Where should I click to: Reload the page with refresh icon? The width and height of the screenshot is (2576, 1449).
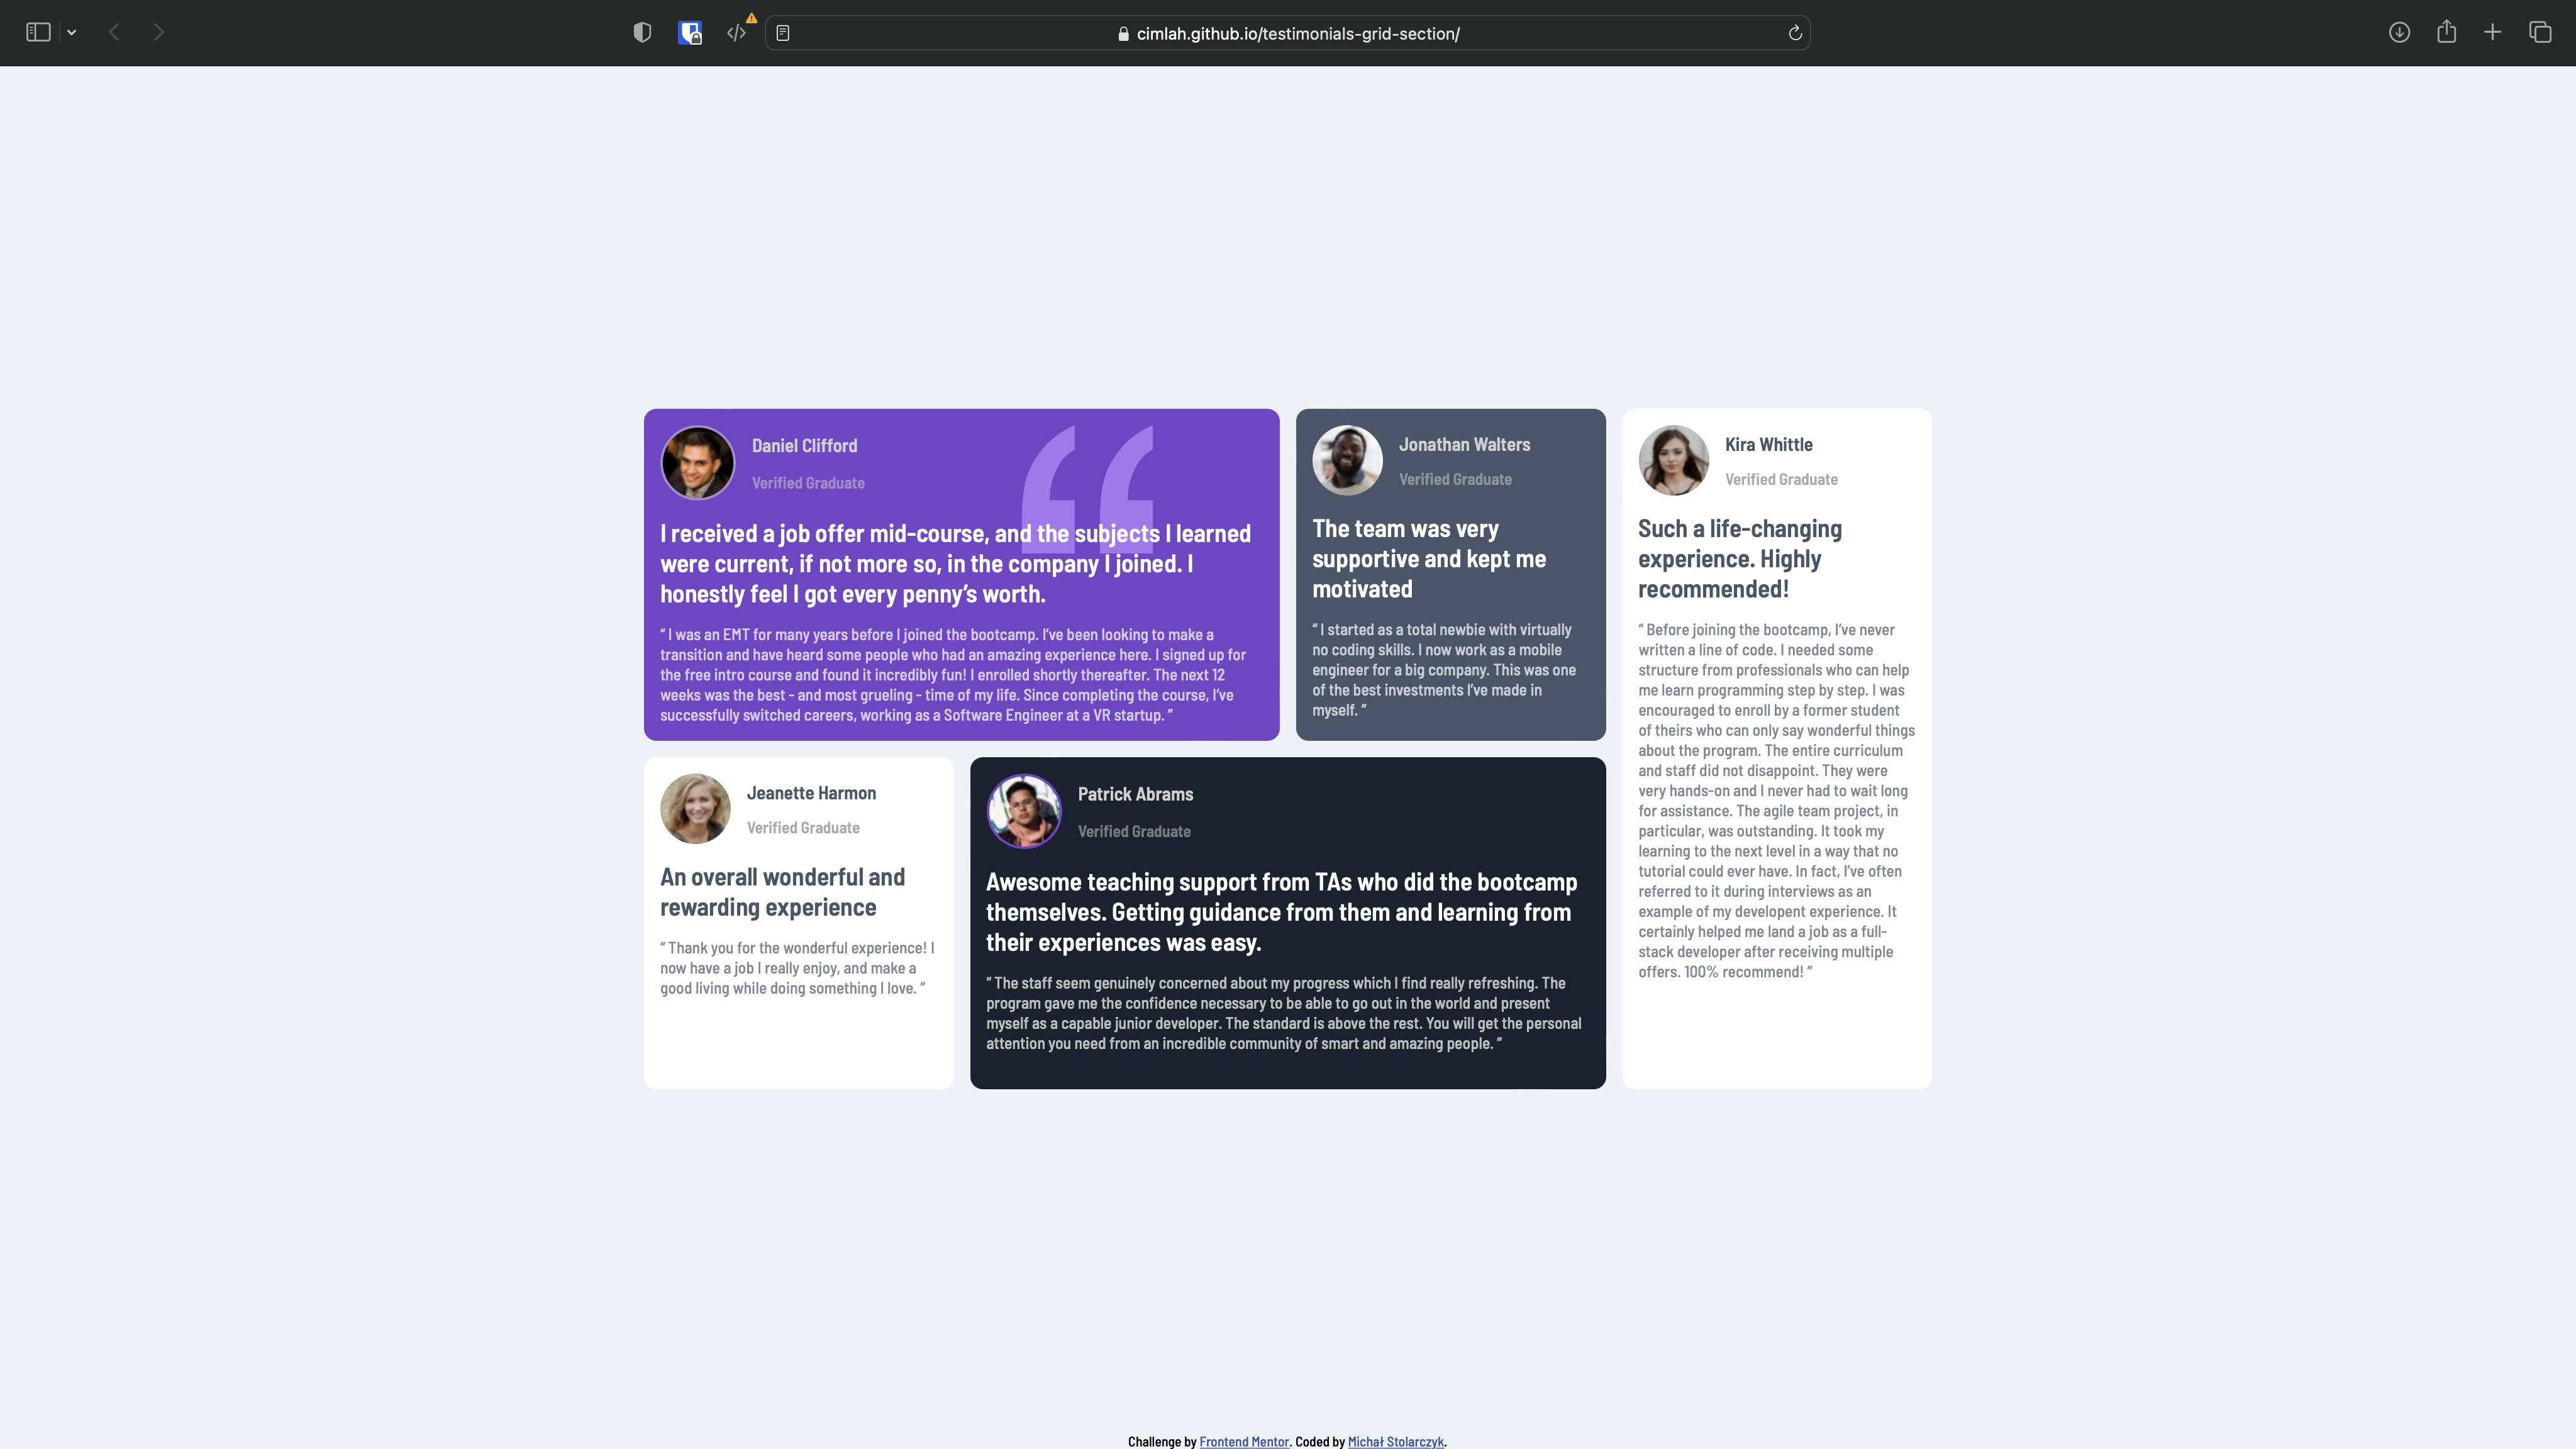[x=1795, y=33]
